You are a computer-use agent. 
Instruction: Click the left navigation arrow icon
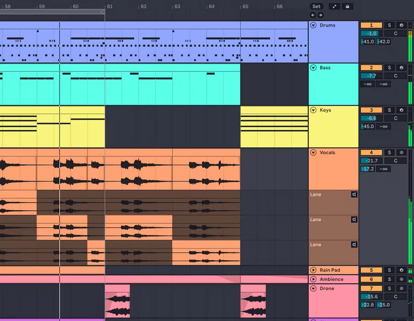point(313,15)
